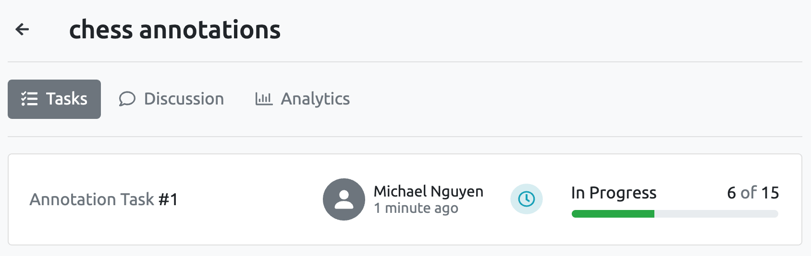
Task: Switch to the Tasks tab label
Action: 66,99
